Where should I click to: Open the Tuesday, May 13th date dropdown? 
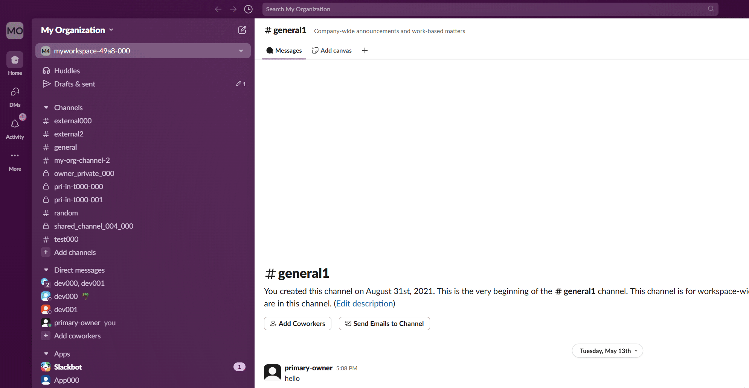pyautogui.click(x=607, y=351)
